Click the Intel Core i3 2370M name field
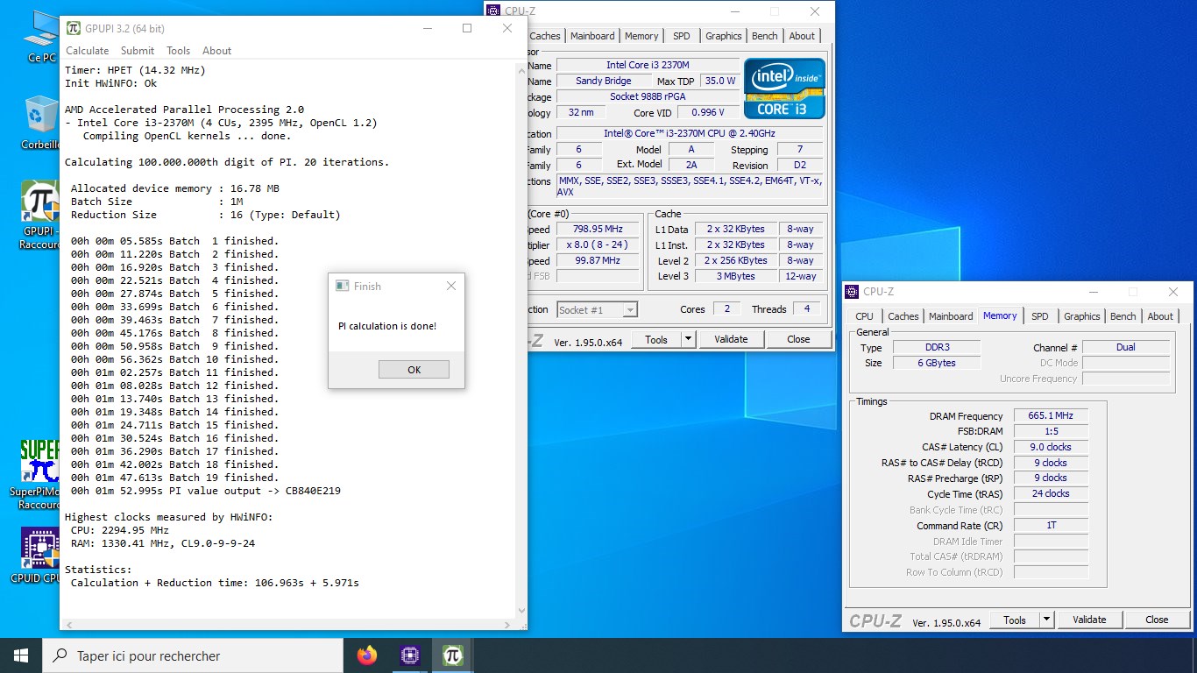 point(648,65)
